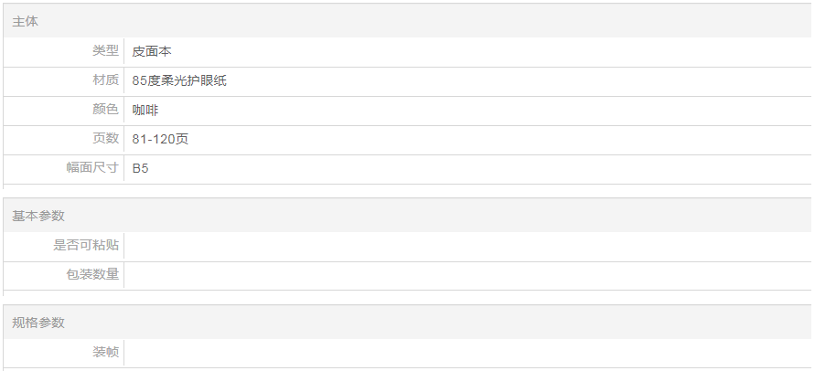Select the B5 size value
This screenshot has width=815, height=371.
point(140,168)
